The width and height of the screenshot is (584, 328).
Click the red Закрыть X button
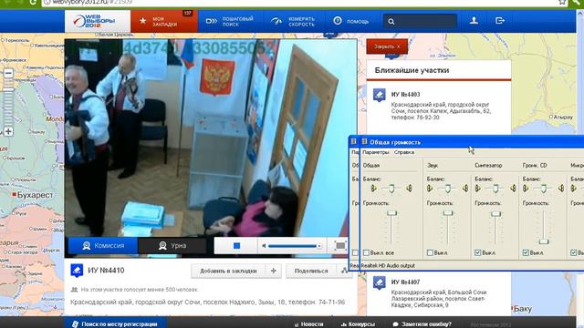387,46
